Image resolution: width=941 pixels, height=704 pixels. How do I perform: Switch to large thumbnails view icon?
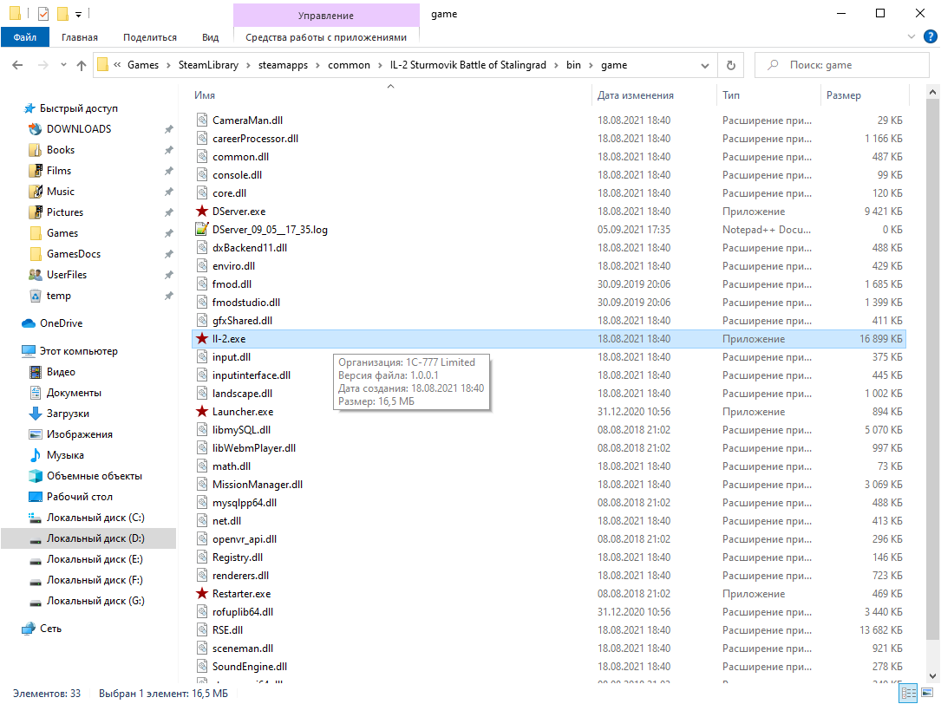[x=927, y=694]
